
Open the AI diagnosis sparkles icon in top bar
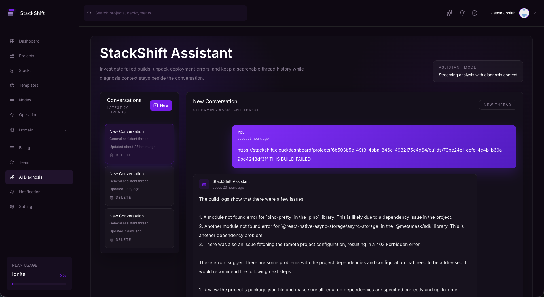coord(449,13)
